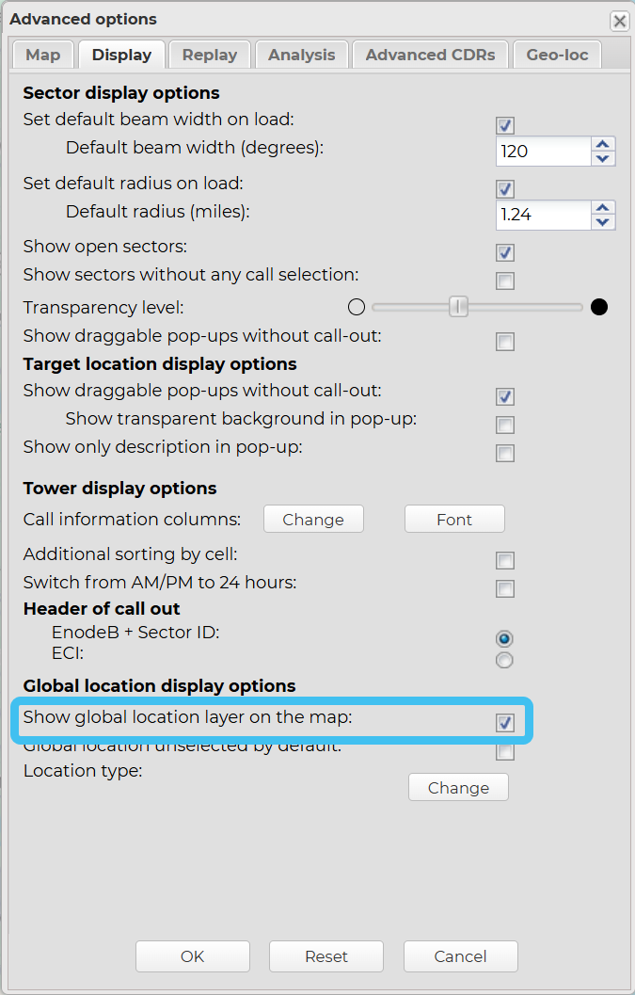Toggle Show open sectors checkbox
Image resolution: width=635 pixels, height=995 pixels.
pyautogui.click(x=505, y=252)
